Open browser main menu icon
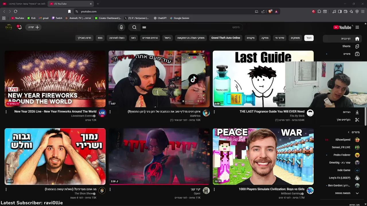This screenshot has height=206, width=367. [x=363, y=11]
